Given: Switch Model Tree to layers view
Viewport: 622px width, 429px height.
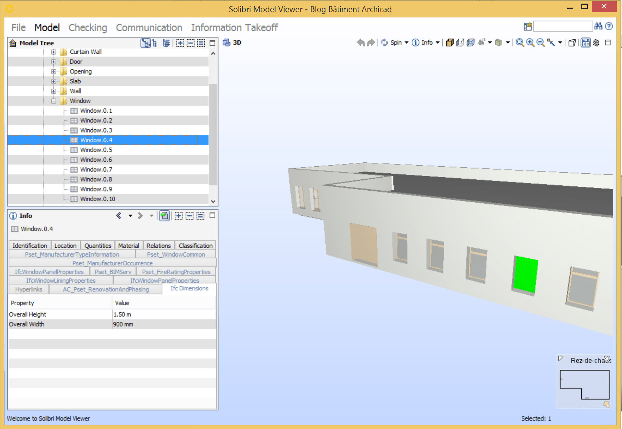Looking at the screenshot, I should [x=166, y=43].
